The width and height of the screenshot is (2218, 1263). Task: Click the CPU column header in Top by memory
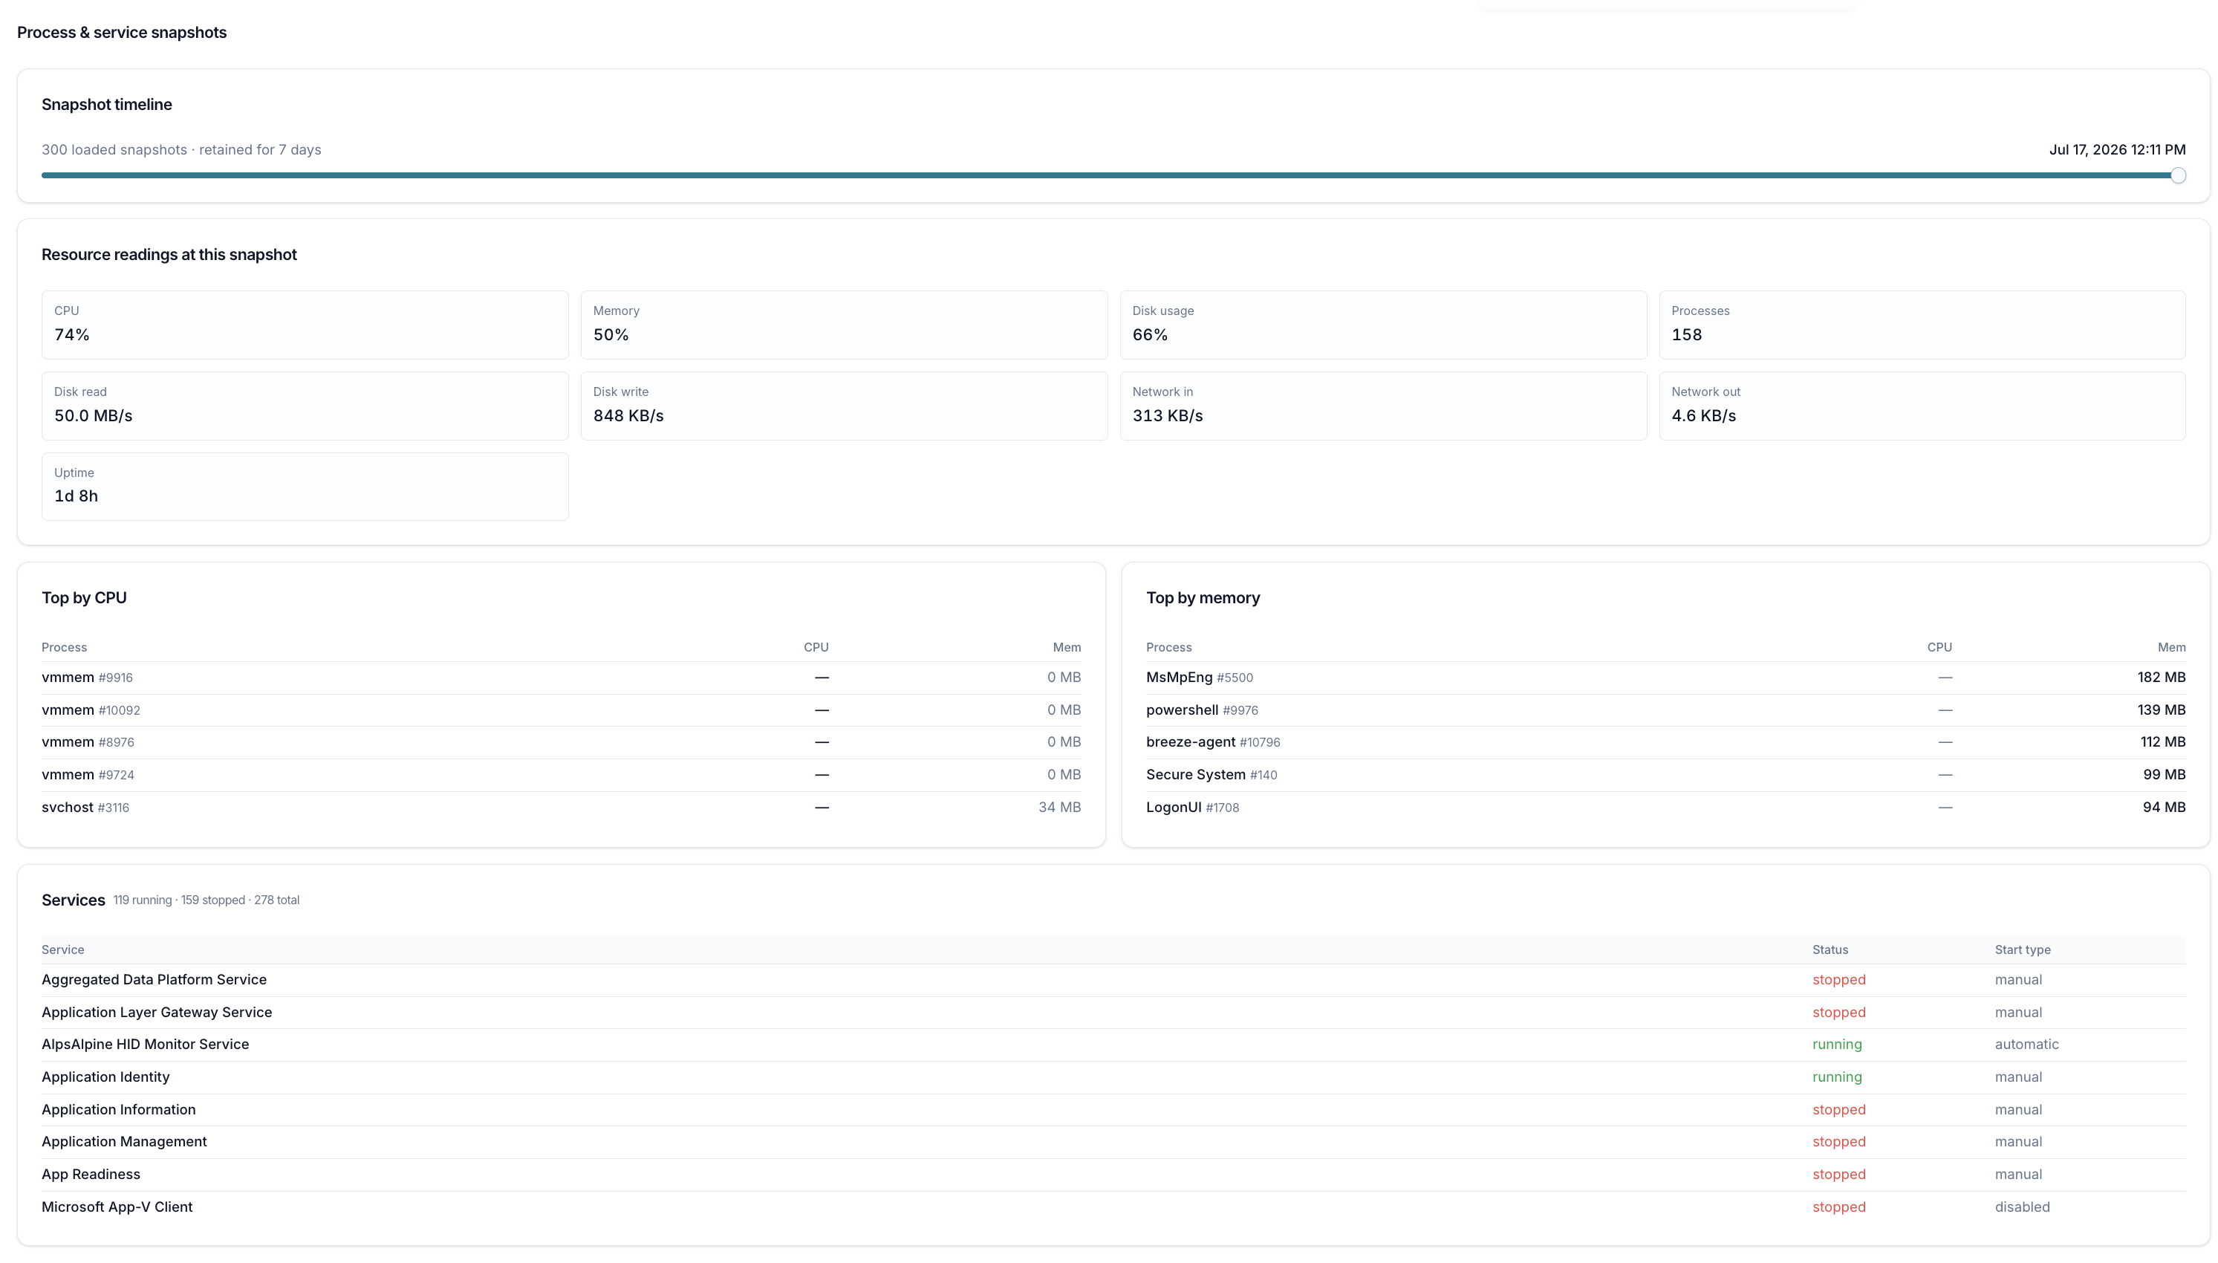(x=1939, y=648)
